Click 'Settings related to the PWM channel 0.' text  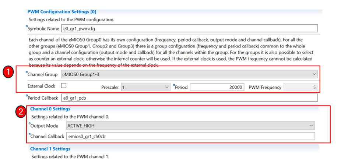pyautogui.click(x=70, y=117)
